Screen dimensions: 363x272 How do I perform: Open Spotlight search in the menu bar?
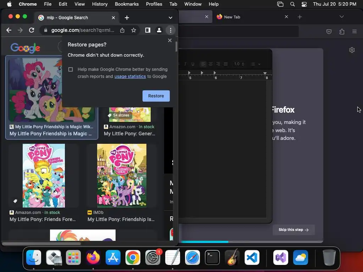coord(292,4)
